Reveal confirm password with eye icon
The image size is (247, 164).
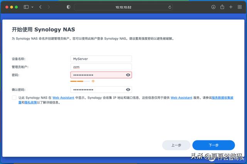tap(128, 90)
